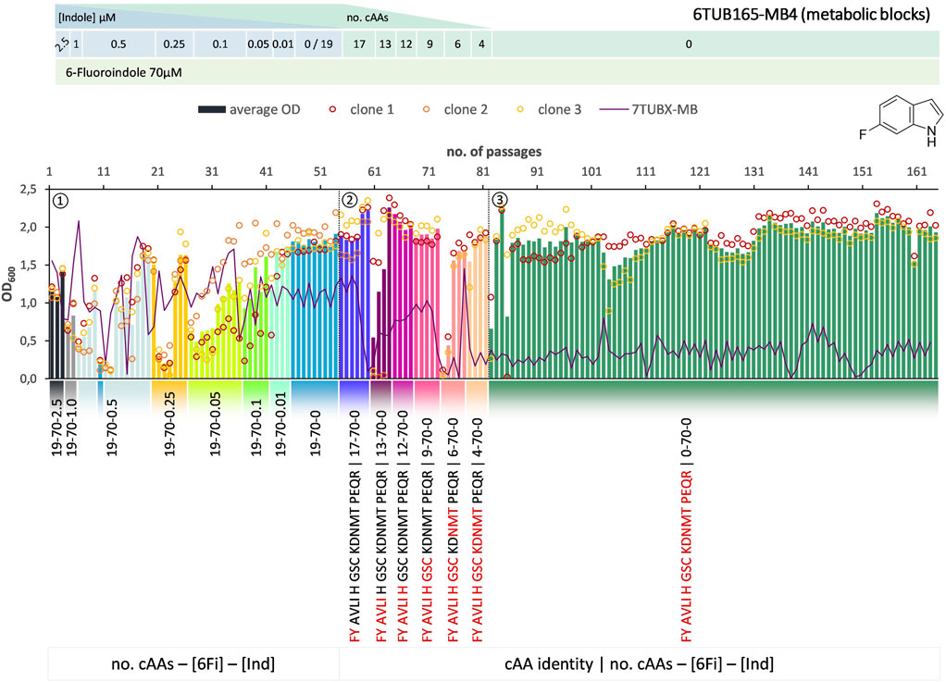Click the vertical label 19-70-0.01
This screenshot has width=946, height=682.
point(280,424)
